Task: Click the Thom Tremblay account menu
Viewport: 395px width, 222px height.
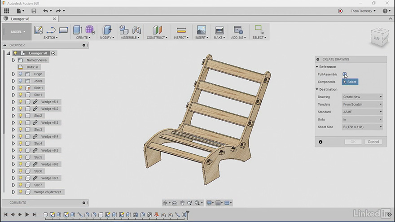Action: pyautogui.click(x=363, y=11)
